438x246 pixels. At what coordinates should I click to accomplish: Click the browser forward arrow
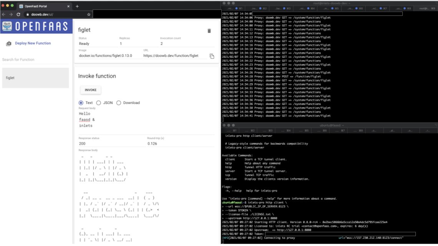pyautogui.click(x=11, y=15)
